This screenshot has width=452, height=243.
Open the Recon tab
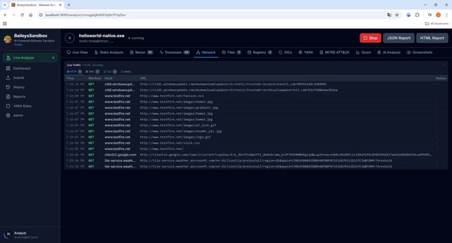point(141,53)
